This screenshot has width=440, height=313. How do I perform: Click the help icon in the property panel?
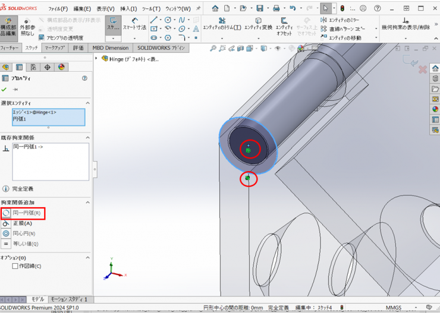pos(84,78)
